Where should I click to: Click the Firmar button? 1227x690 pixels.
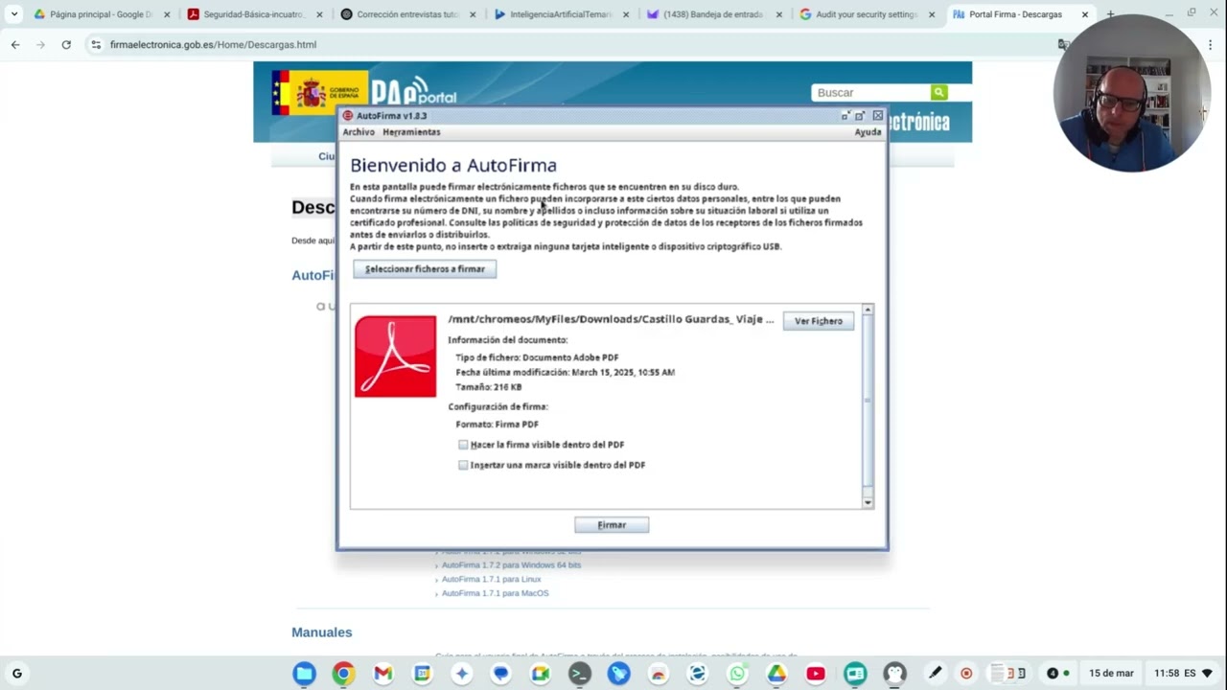[612, 525]
